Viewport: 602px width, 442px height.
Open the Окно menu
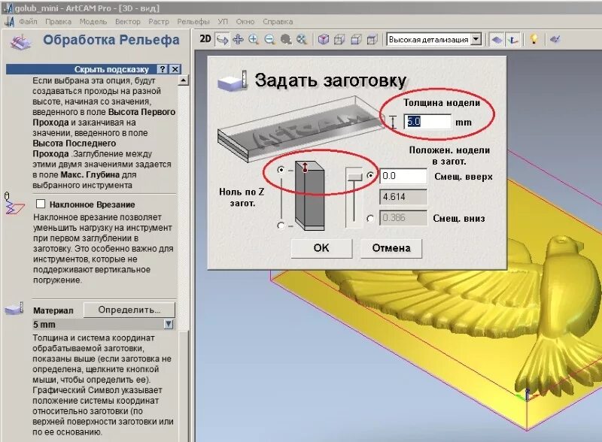[245, 22]
